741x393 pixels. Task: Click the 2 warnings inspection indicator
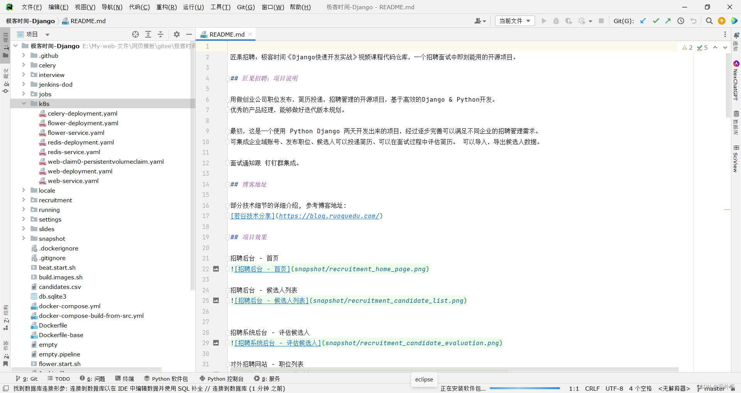tap(687, 47)
